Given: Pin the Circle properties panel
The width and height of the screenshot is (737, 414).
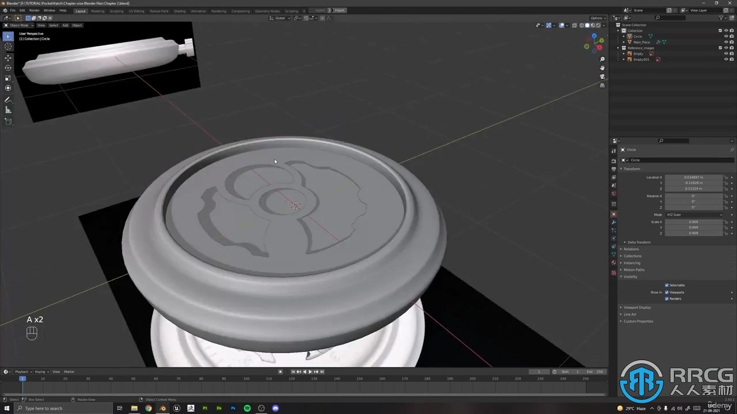Looking at the screenshot, I should pos(732,149).
